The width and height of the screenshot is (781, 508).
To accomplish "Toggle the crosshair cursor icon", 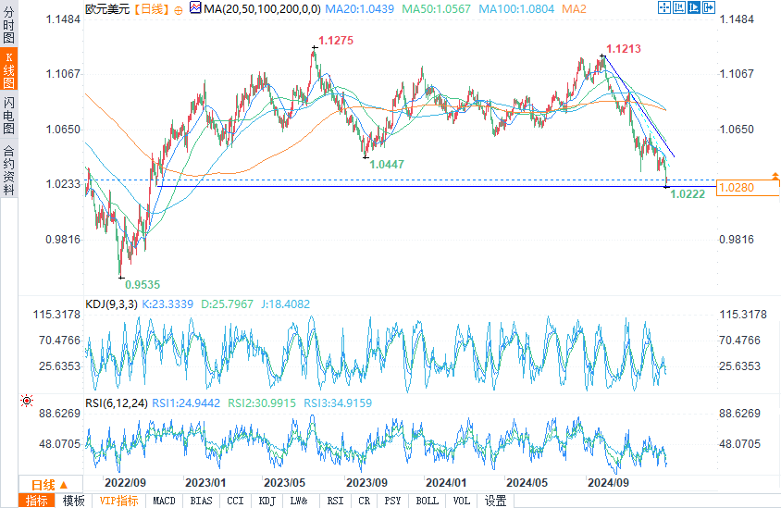I will point(664,7).
